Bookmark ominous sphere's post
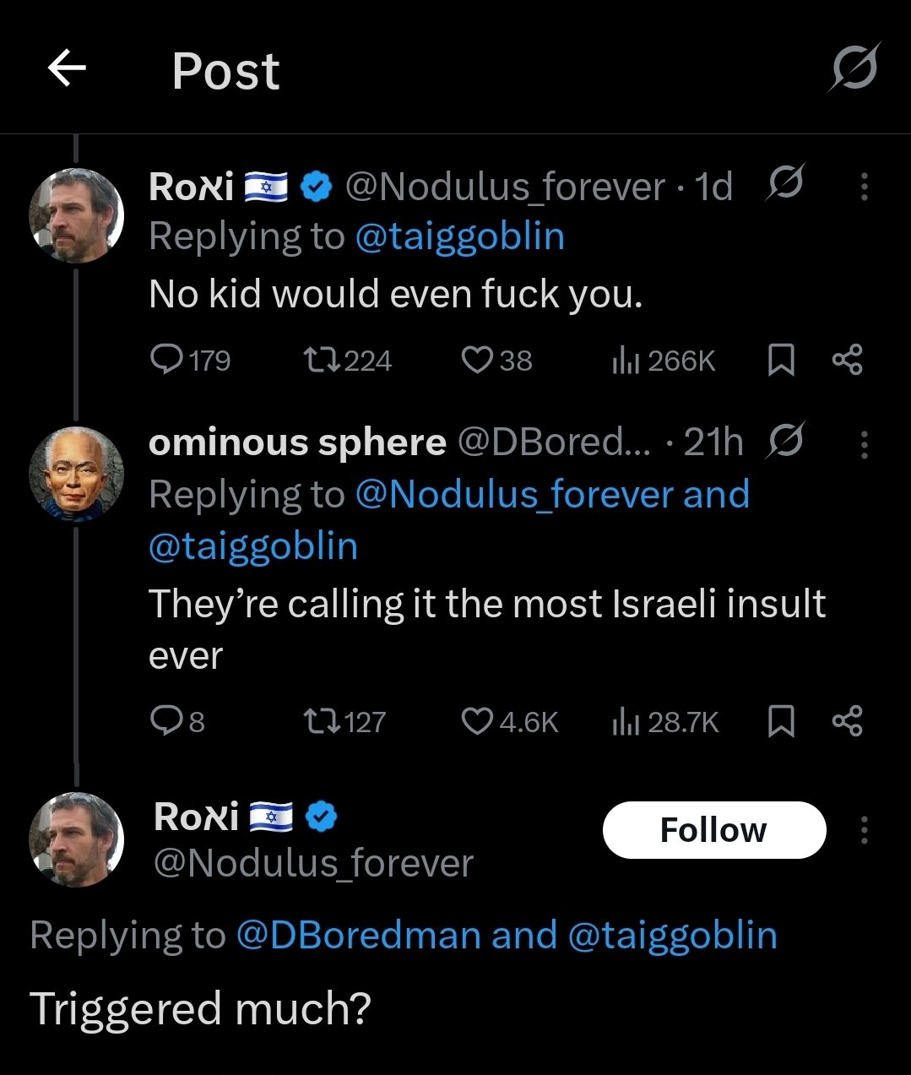This screenshot has width=911, height=1075. tap(781, 721)
